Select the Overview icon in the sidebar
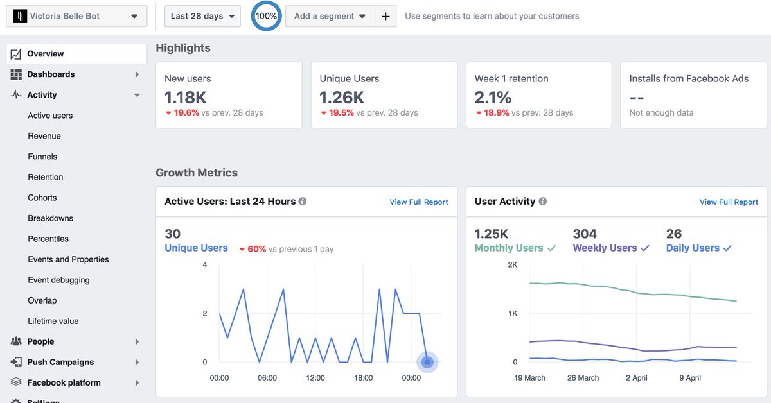The image size is (771, 403). (x=15, y=53)
